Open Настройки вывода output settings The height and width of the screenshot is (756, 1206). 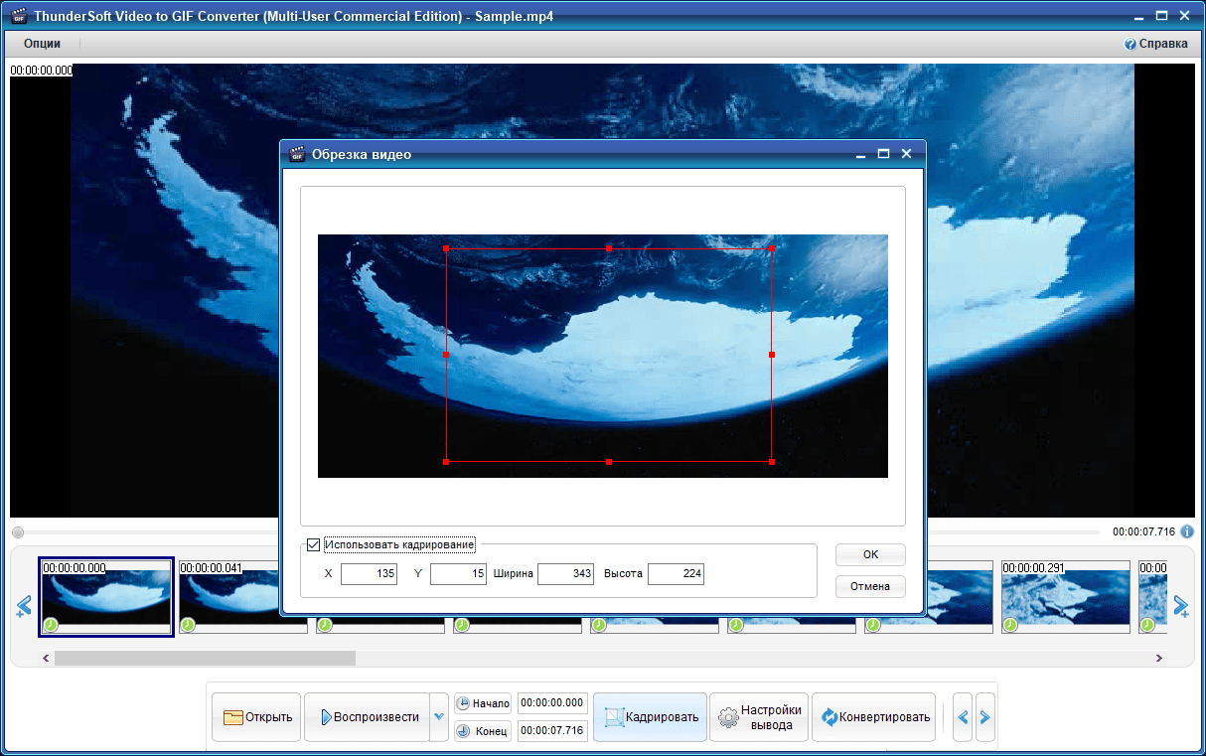[759, 717]
